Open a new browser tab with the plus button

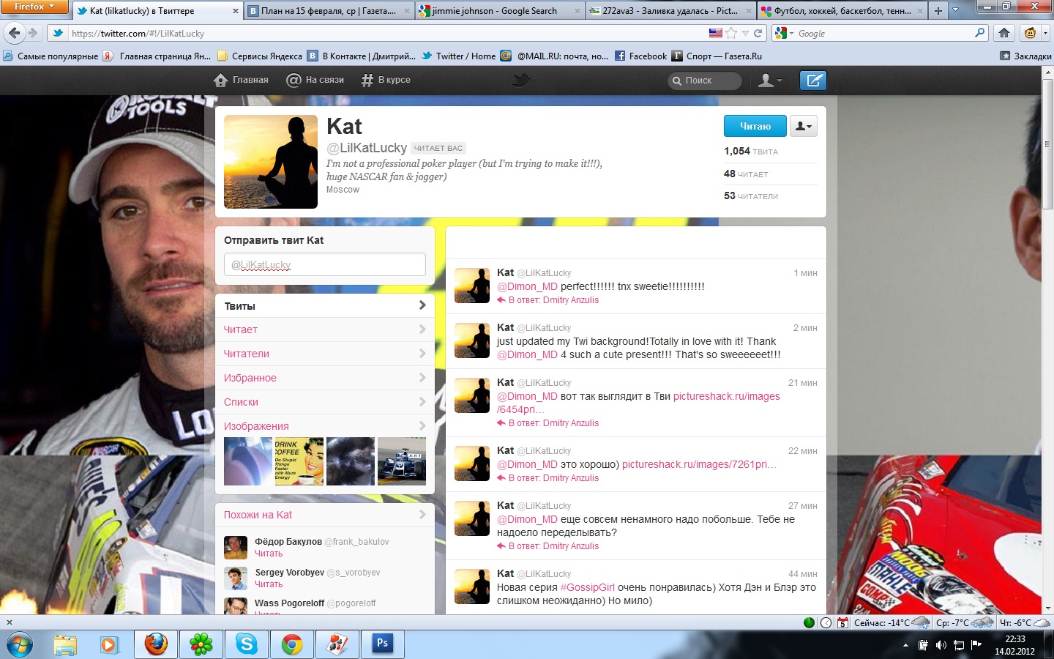pos(938,11)
